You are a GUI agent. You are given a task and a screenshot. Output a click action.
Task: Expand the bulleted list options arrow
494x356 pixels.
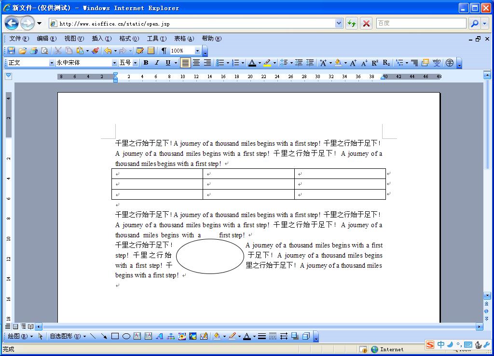click(228, 63)
